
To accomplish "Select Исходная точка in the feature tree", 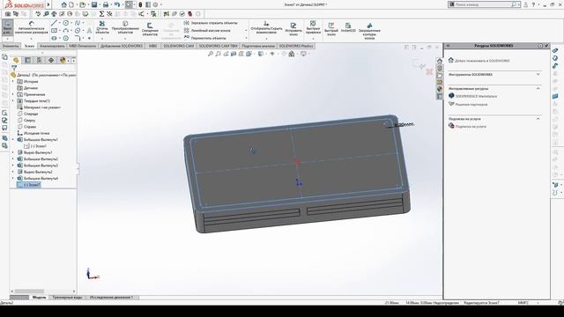I will (x=33, y=133).
